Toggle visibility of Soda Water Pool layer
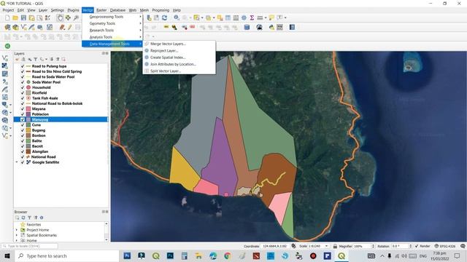467x262 pixels. (23, 82)
